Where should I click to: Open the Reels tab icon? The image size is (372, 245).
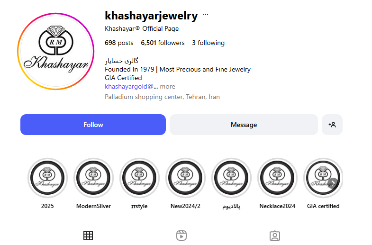tap(181, 236)
